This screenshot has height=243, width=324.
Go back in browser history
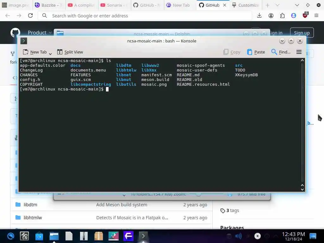(8, 16)
